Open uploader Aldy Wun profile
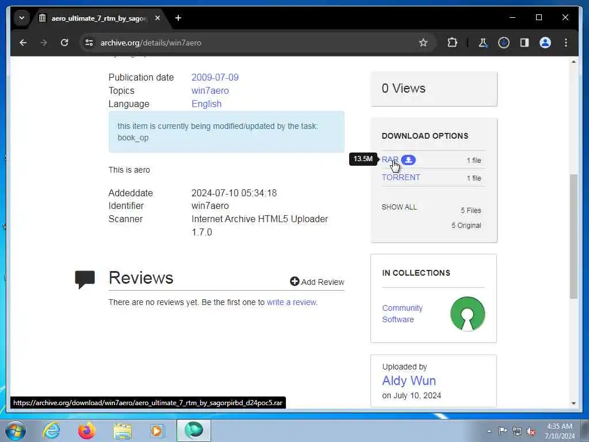 click(409, 381)
